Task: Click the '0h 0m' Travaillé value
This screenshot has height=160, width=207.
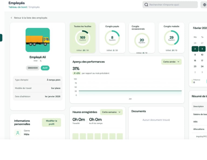Action: click(79, 120)
